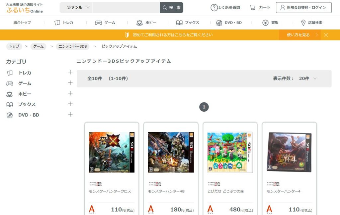Click the ゲーム breadcrumb link
Image resolution: width=340 pixels, height=215 pixels.
pyautogui.click(x=39, y=46)
